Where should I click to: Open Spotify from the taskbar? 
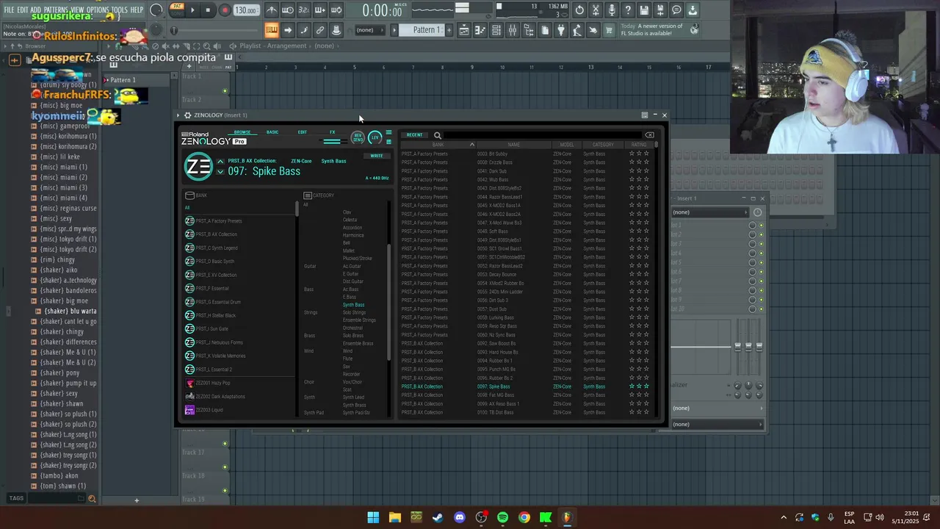point(502,517)
